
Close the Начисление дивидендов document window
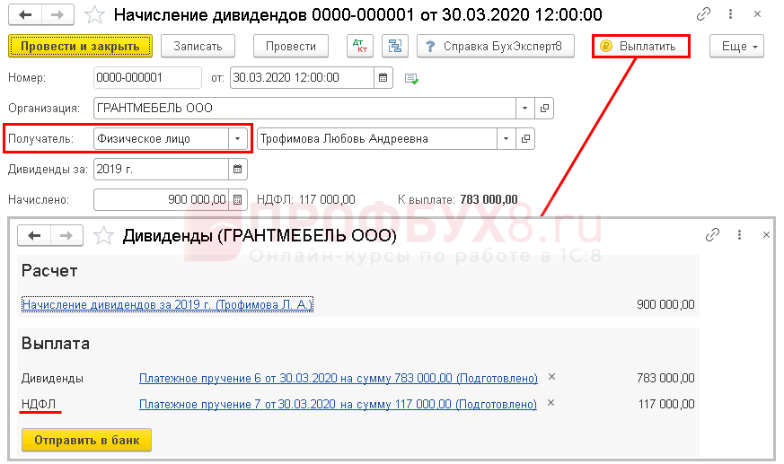point(757,14)
